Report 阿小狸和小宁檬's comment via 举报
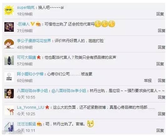Viewport: 167px width, 136px height. coord(148,80)
